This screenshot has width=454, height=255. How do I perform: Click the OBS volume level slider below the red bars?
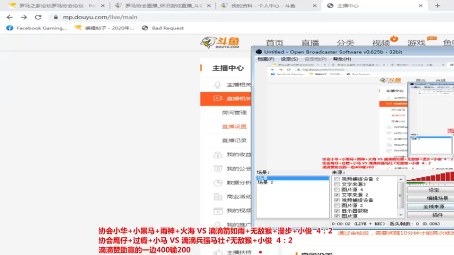430,183
